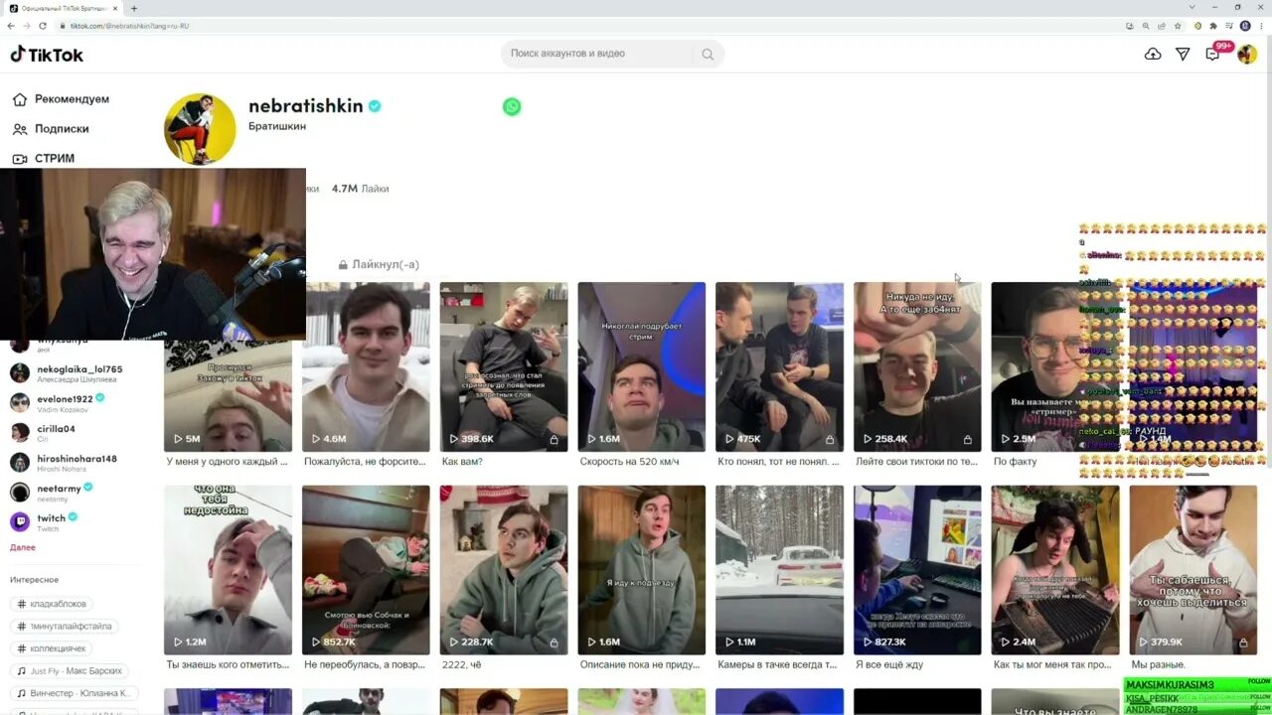Viewport: 1272px width, 715px height.
Task: Open video 'Пожалуйста, не форсите'
Action: [x=366, y=367]
